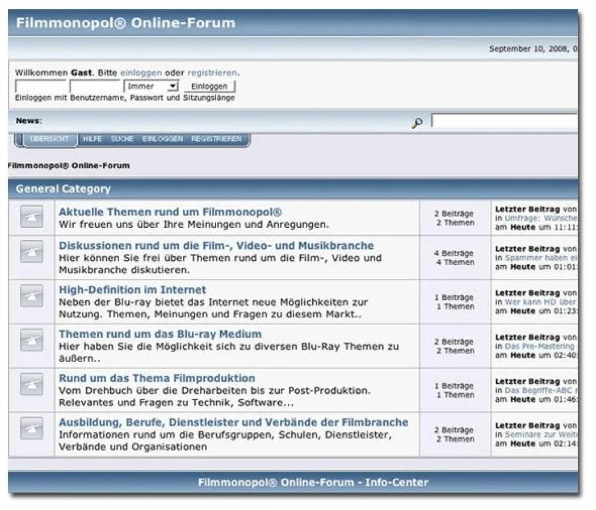Viewport: 596px width, 510px height.
Task: Open the Registrieren tab
Action: click(217, 139)
